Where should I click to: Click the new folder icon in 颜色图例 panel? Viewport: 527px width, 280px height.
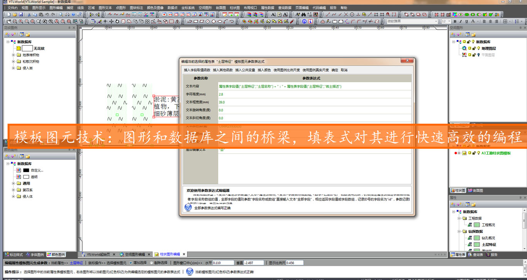pos(28,156)
